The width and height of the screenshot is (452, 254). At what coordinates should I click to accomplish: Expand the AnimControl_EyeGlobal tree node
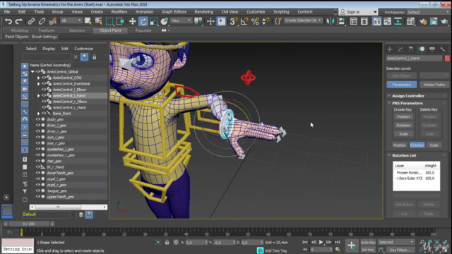[38, 83]
